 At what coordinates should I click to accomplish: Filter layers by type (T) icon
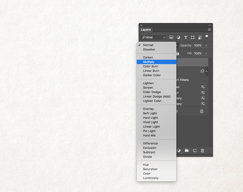(186, 37)
